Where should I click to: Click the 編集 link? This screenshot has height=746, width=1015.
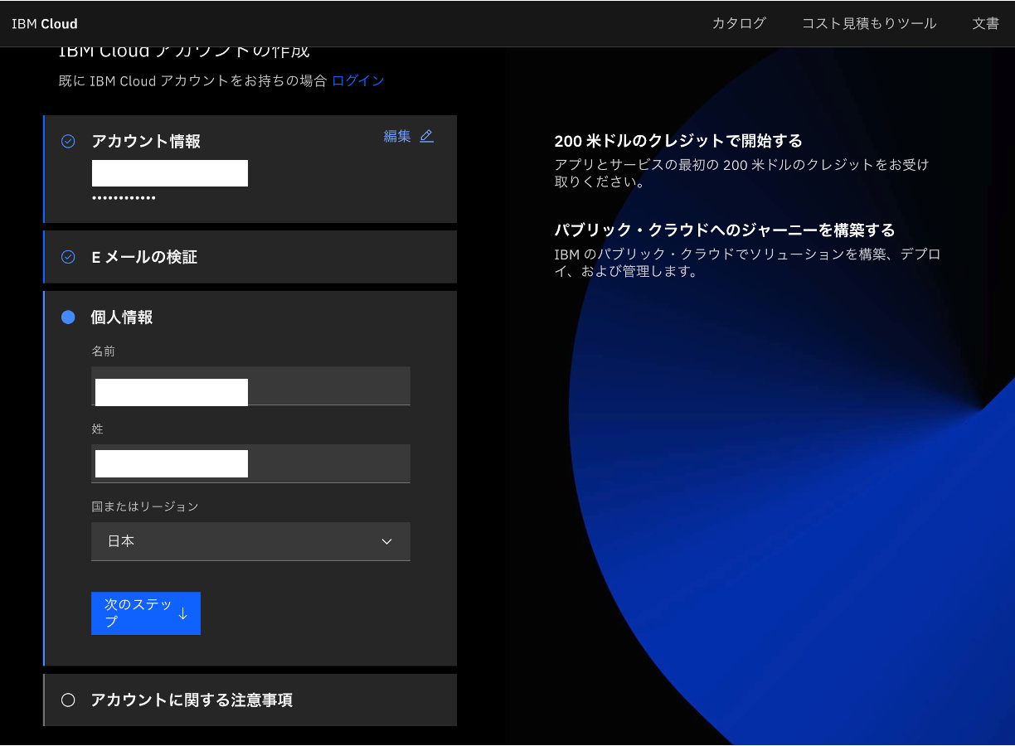397,136
